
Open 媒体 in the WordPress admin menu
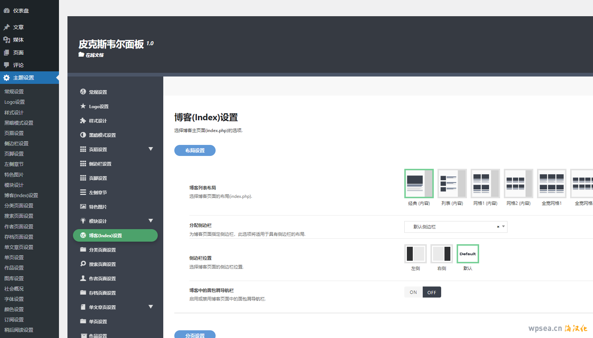pos(18,40)
